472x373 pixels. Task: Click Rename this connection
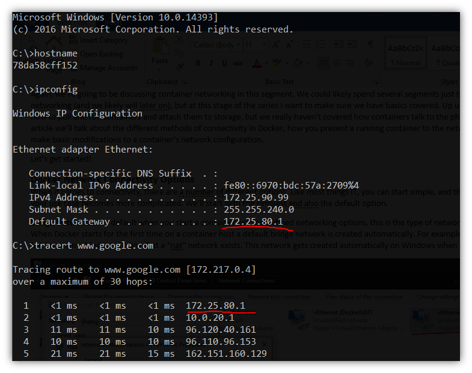[x=280, y=297]
